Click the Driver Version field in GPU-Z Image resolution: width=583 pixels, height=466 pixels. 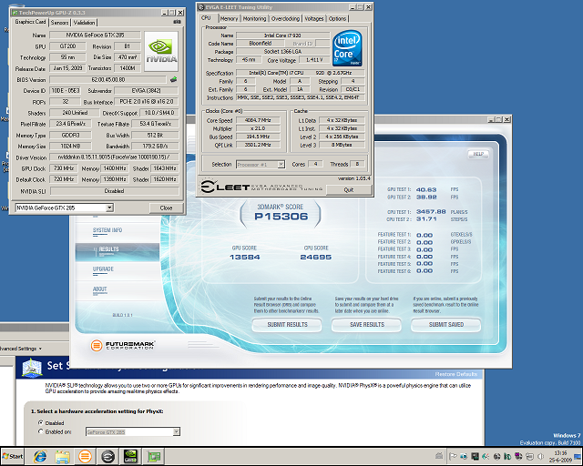(114, 157)
